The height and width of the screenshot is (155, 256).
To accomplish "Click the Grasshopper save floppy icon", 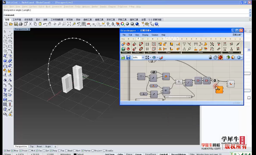I will tap(128, 58).
